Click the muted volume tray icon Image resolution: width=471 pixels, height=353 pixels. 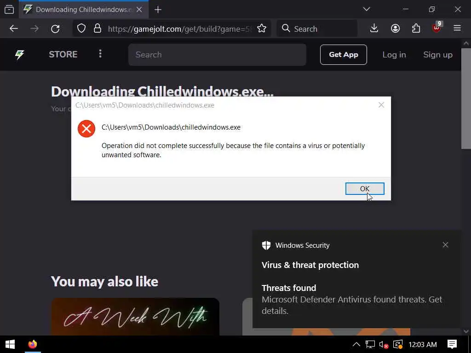384,345
